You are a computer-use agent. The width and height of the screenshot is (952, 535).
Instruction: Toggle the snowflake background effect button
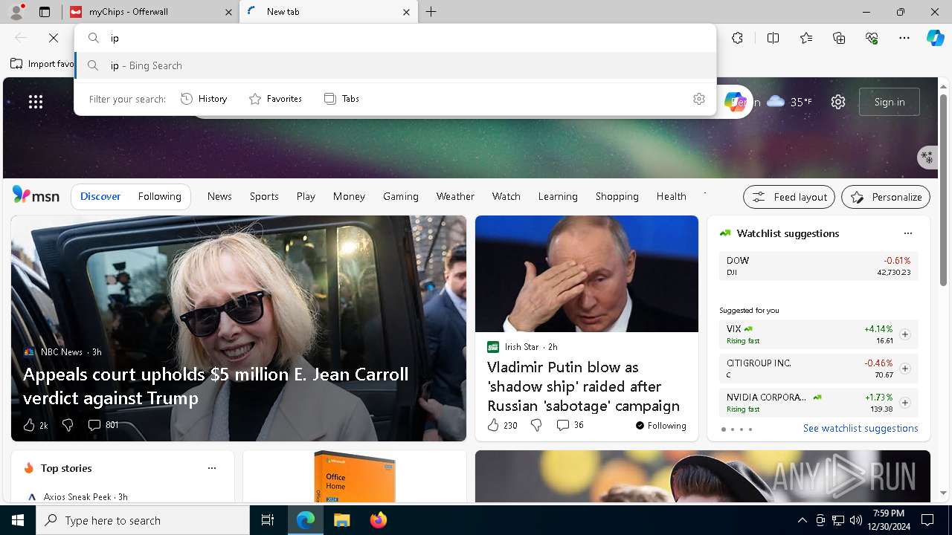[927, 157]
